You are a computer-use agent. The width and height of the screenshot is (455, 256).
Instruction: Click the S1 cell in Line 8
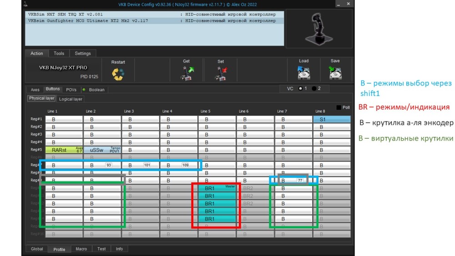(332, 119)
